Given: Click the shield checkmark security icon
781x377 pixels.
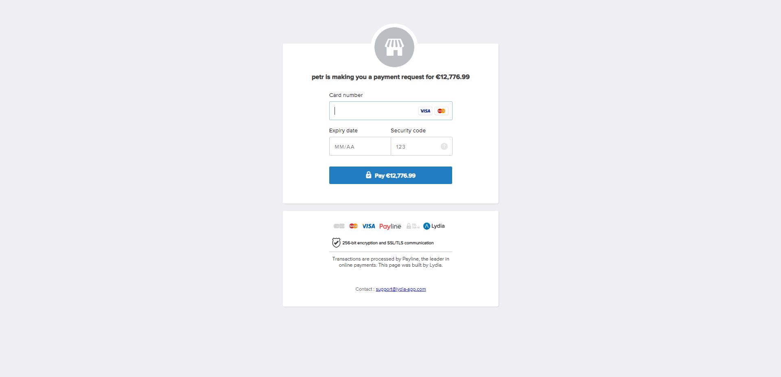Looking at the screenshot, I should (336, 243).
